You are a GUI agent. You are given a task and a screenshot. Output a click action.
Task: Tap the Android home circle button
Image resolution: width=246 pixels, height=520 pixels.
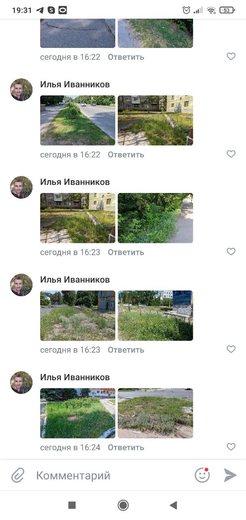pyautogui.click(x=123, y=505)
